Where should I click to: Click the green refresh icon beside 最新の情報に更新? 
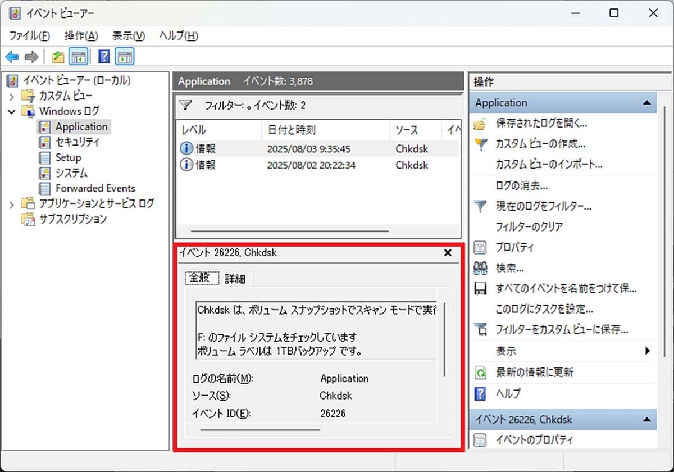click(480, 373)
